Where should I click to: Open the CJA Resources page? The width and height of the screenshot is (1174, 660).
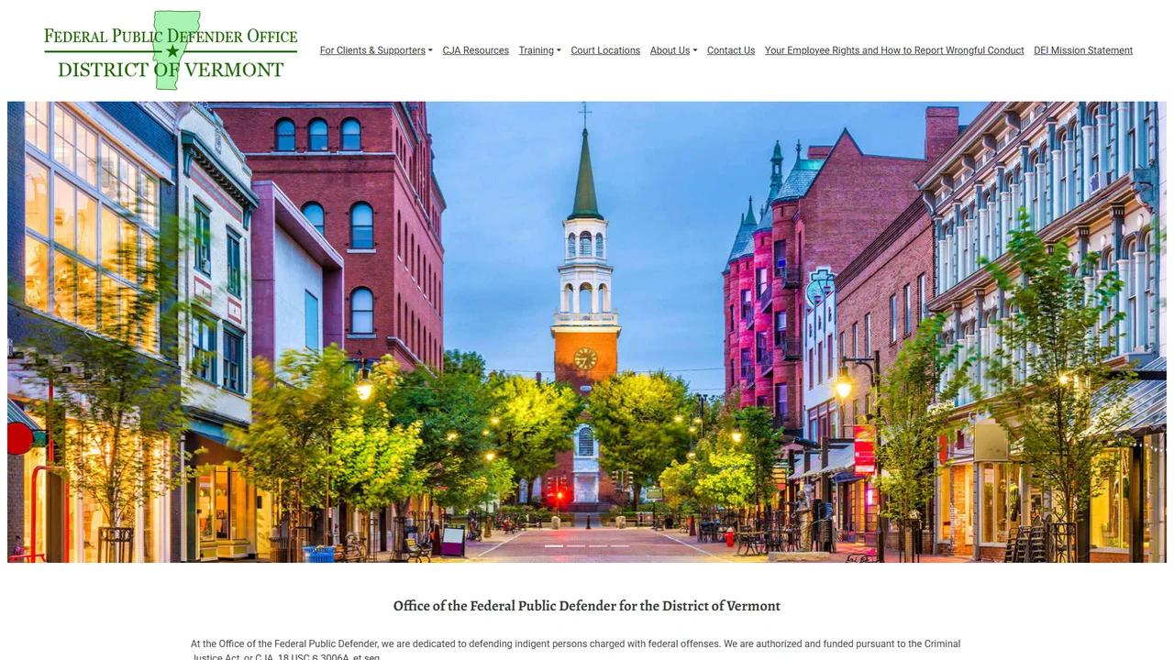coord(475,50)
